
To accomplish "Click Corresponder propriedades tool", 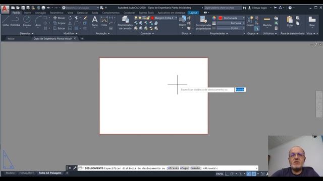I will tap(203, 23).
